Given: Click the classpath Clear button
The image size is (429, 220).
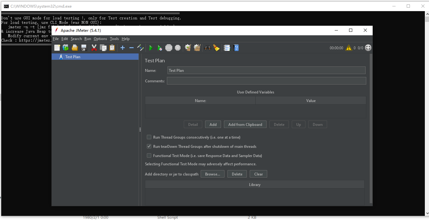Looking at the screenshot, I should tap(258, 174).
